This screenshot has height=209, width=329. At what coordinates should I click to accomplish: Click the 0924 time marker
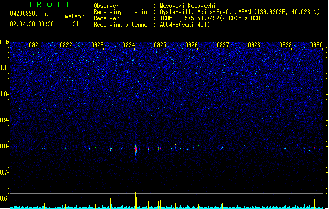click(129, 45)
